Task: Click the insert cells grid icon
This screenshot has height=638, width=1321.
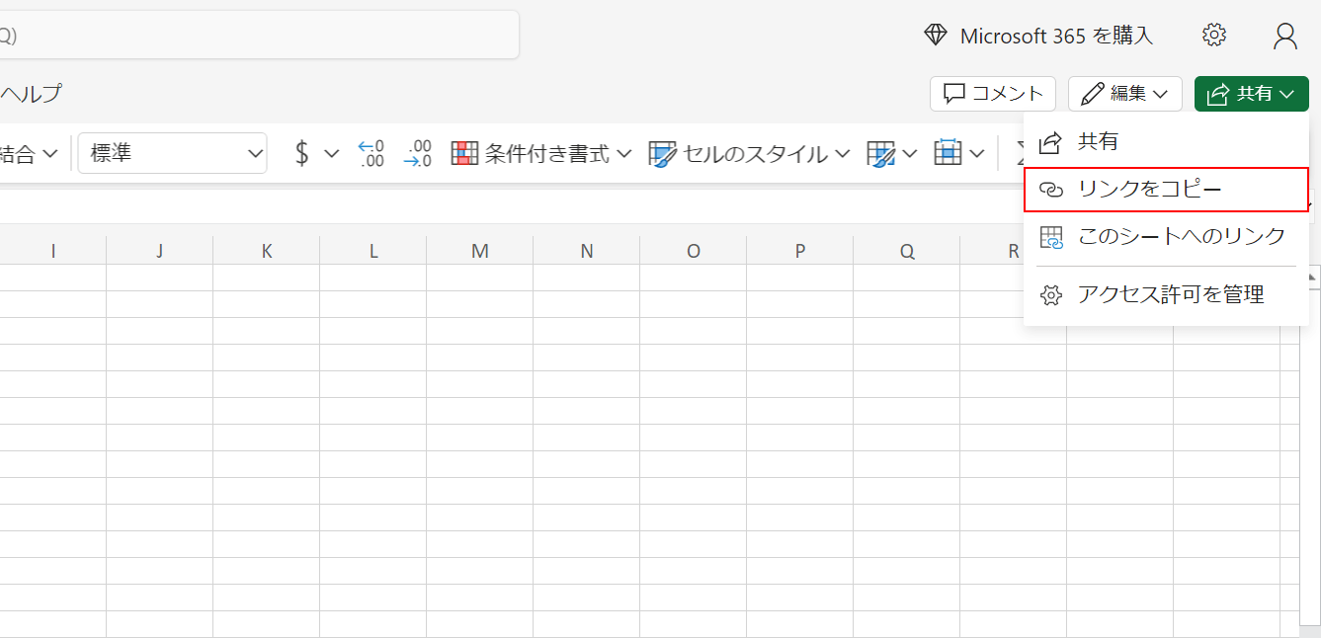Action: [949, 153]
